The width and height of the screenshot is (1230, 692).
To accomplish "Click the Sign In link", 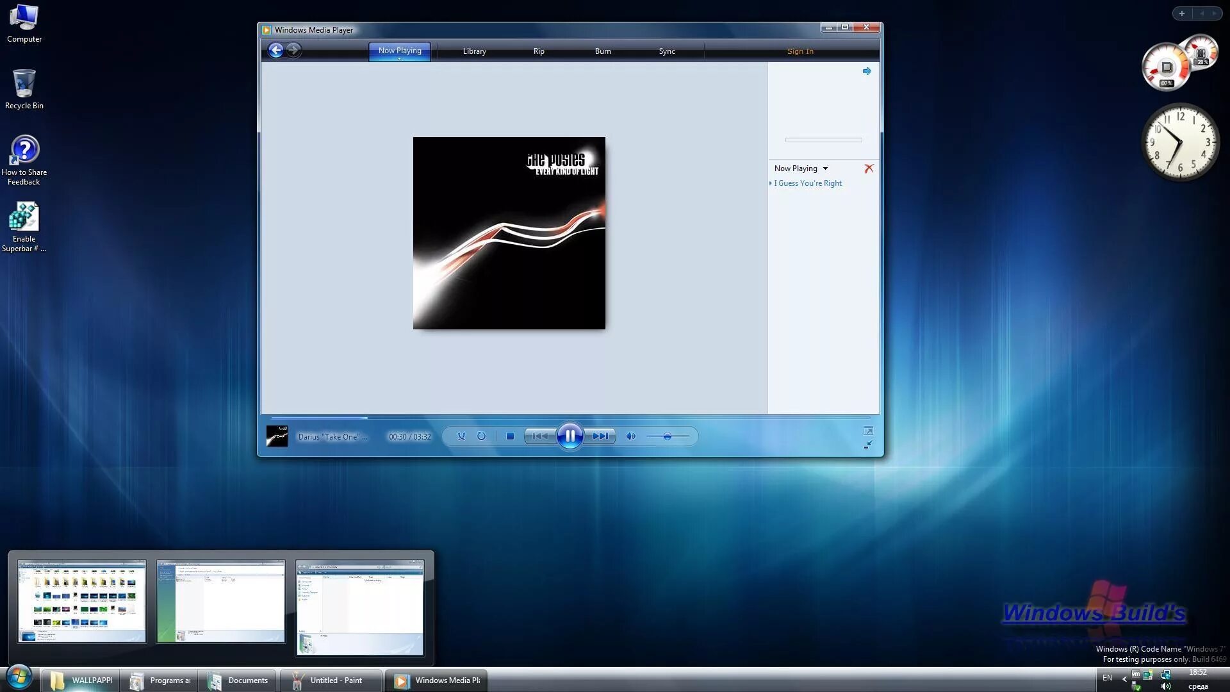I will (800, 51).
